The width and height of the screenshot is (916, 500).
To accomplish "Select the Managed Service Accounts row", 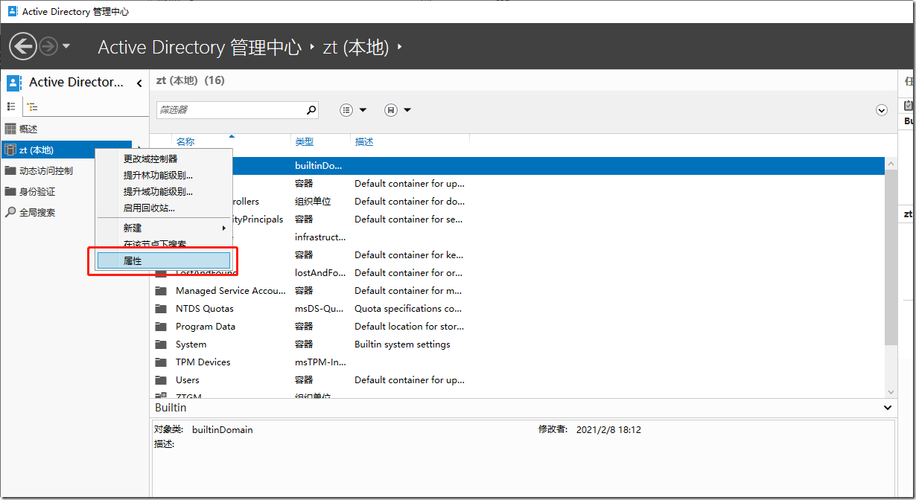I will coord(518,291).
